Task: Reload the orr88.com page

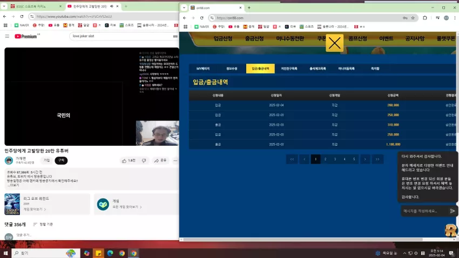Action: click(202, 18)
